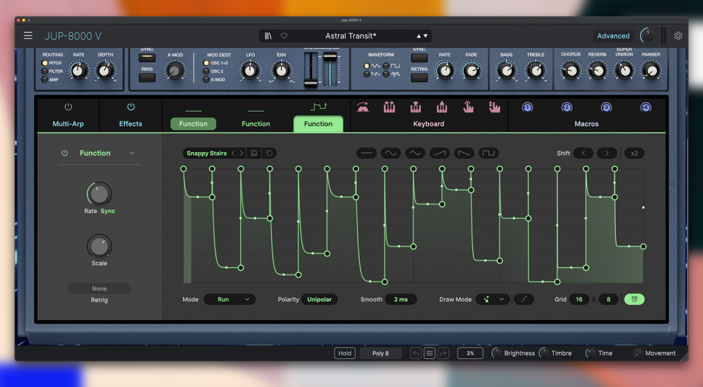Viewport: 703px width, 387px height.
Task: Choose triangle wave shape preset
Action: click(415, 153)
